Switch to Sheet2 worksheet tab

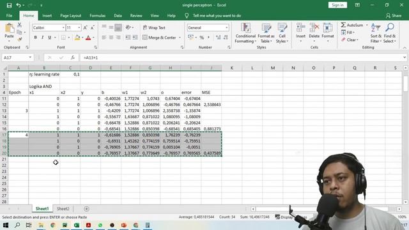click(x=63, y=209)
